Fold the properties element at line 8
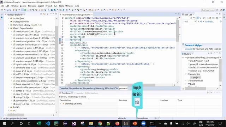Viewport: 226px width, 127px height. (64, 37)
